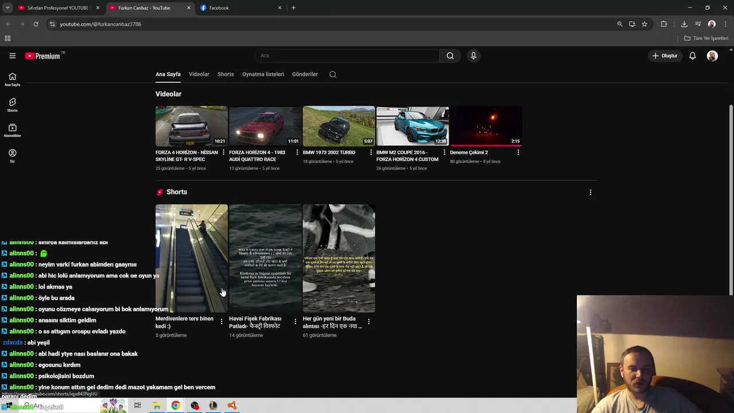The image size is (734, 413).
Task: Click the YouTube search magnifier button
Action: [450, 56]
